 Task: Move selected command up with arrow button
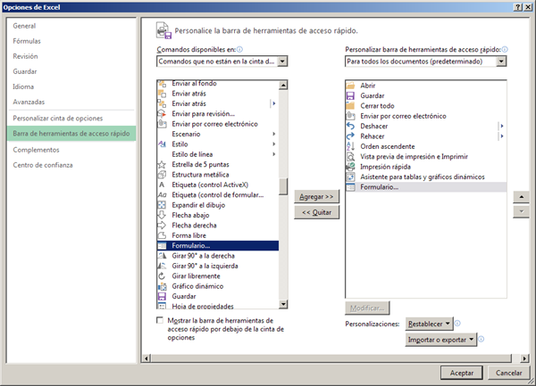point(521,197)
